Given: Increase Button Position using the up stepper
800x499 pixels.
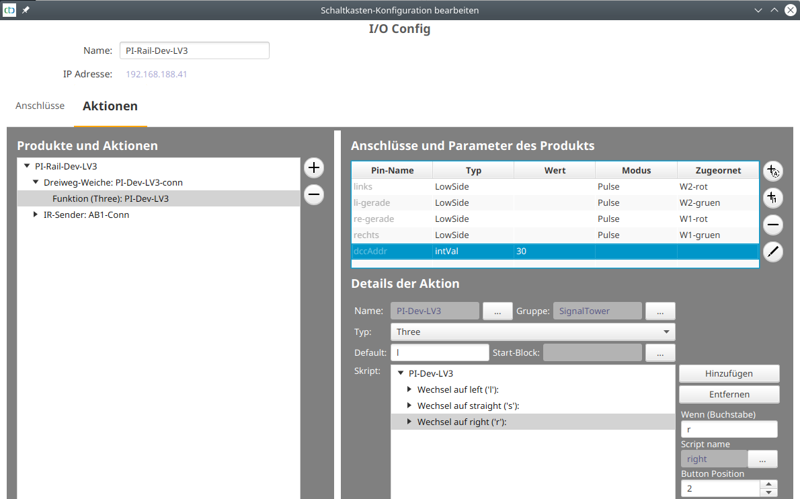Looking at the screenshot, I should tap(768, 484).
